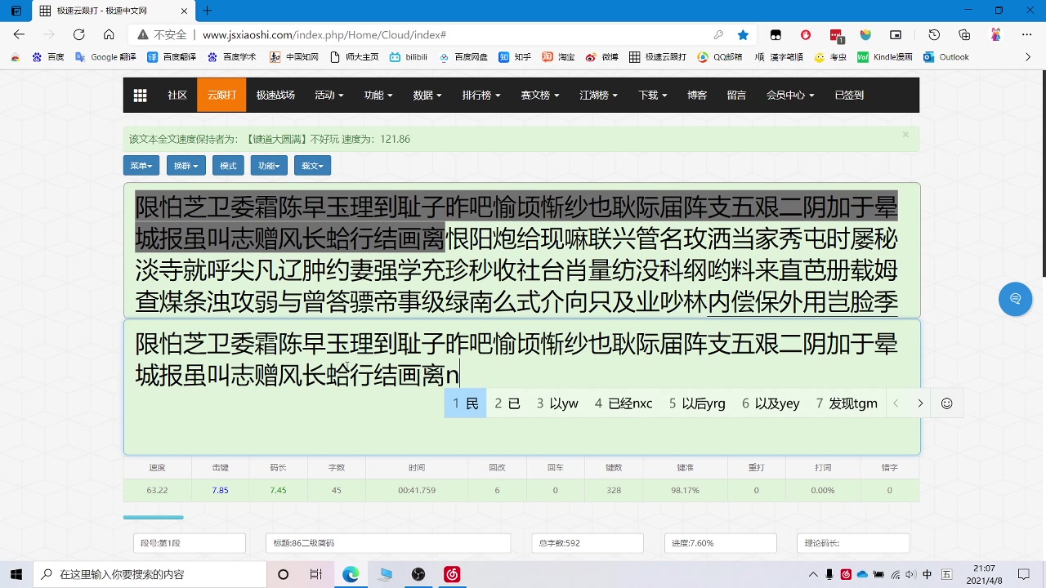Click the address bar URL
Screen dimensions: 1046x588
click(324, 35)
